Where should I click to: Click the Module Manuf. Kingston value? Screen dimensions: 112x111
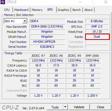[x=47, y=31]
